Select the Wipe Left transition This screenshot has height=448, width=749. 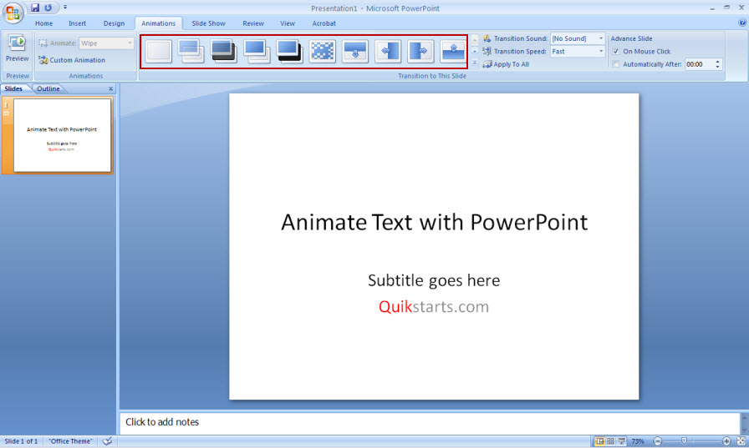388,52
